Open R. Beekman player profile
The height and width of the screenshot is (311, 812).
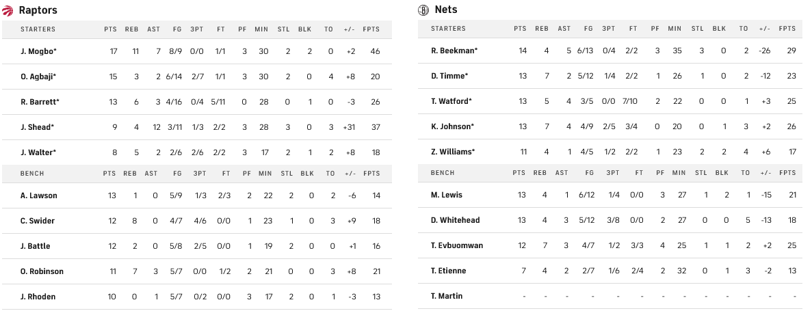pyautogui.click(x=454, y=51)
